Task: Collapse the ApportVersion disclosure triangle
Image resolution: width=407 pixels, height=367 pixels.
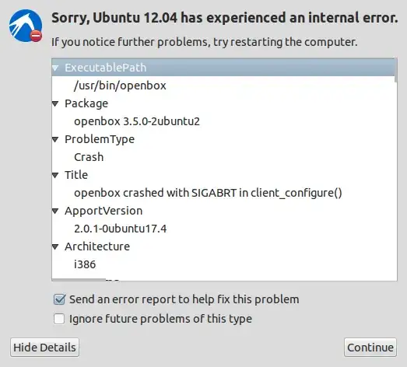Action: (55, 211)
